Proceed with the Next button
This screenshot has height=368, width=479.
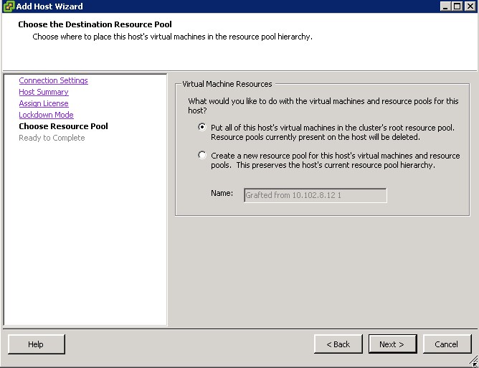coord(392,344)
